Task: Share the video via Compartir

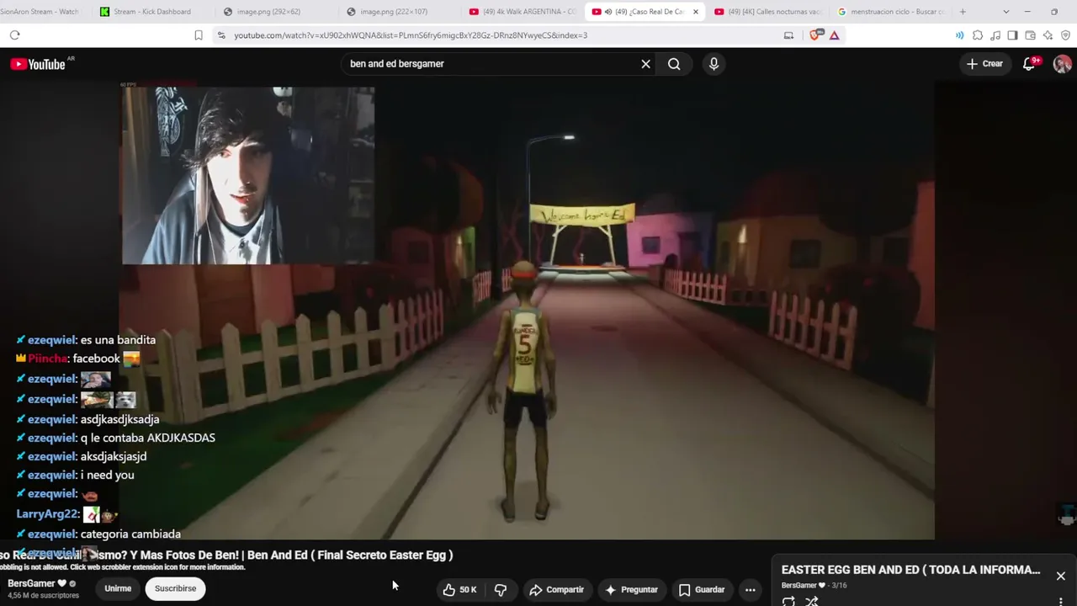Action: click(556, 590)
